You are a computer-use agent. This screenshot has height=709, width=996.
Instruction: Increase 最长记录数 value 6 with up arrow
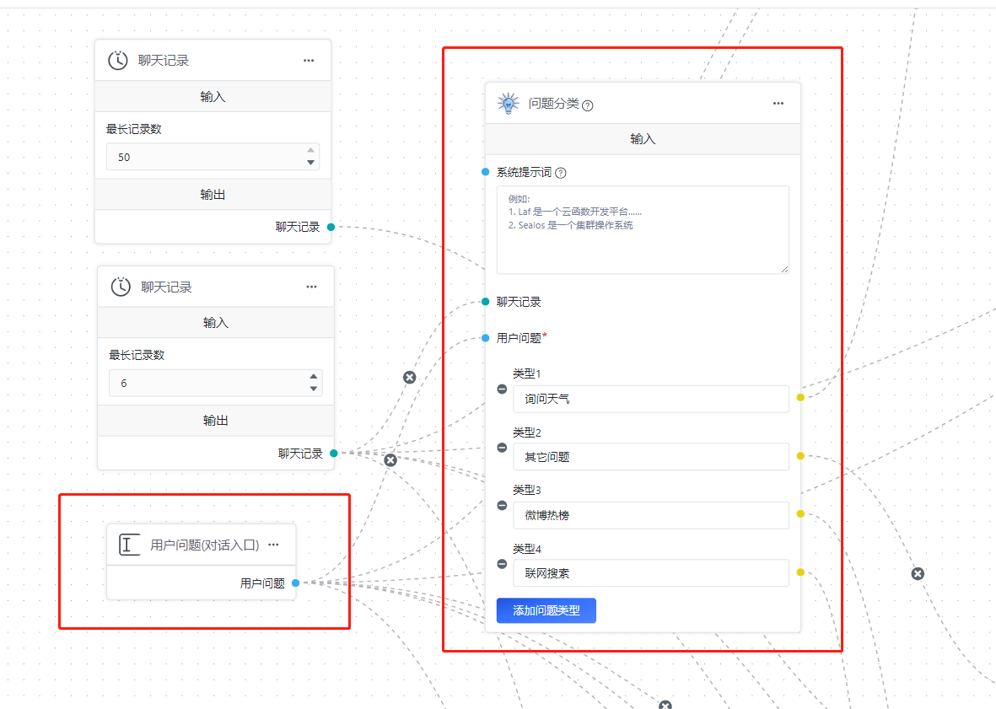point(313,378)
